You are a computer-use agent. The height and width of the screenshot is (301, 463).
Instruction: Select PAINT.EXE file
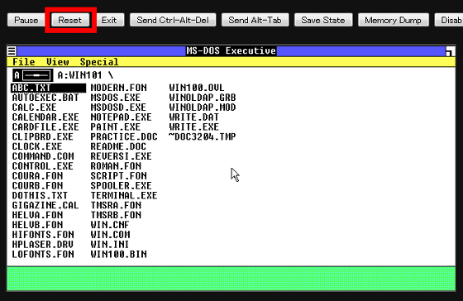click(x=116, y=127)
